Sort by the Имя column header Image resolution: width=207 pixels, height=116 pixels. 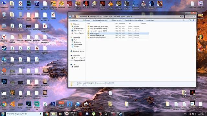[x=89, y=23]
